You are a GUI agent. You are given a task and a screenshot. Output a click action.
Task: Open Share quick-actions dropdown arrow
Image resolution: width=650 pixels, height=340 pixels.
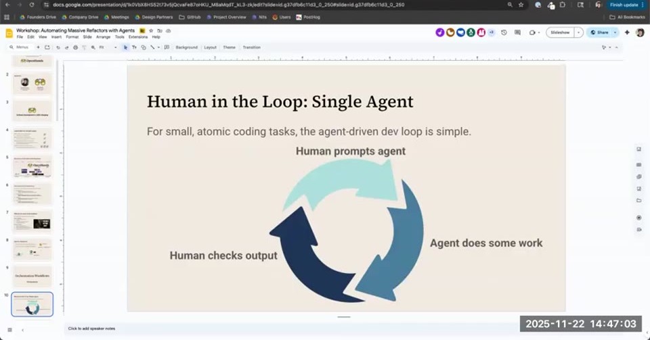click(x=615, y=32)
